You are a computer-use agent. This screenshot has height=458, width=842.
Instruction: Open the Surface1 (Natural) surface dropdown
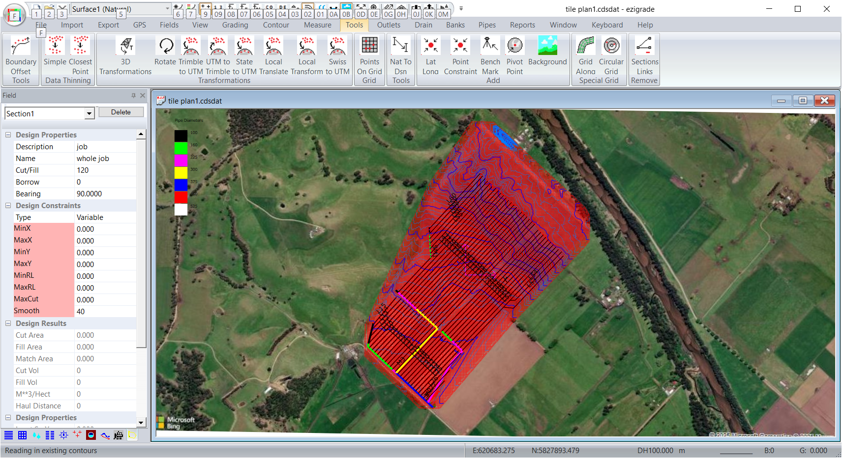tap(167, 9)
